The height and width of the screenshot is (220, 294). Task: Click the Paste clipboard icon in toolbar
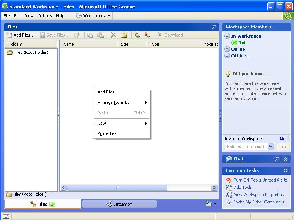101,35
